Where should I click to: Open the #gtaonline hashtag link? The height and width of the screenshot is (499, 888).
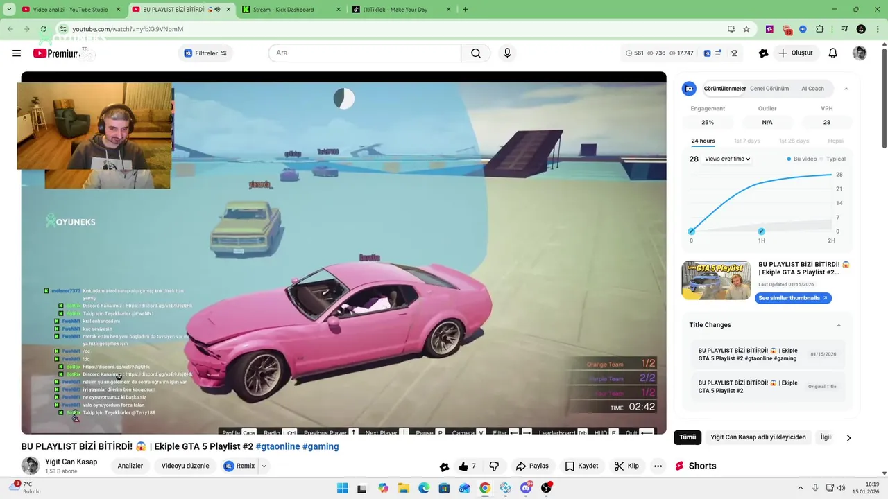pyautogui.click(x=277, y=447)
